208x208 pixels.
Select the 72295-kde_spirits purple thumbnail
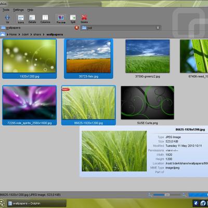click(30, 102)
